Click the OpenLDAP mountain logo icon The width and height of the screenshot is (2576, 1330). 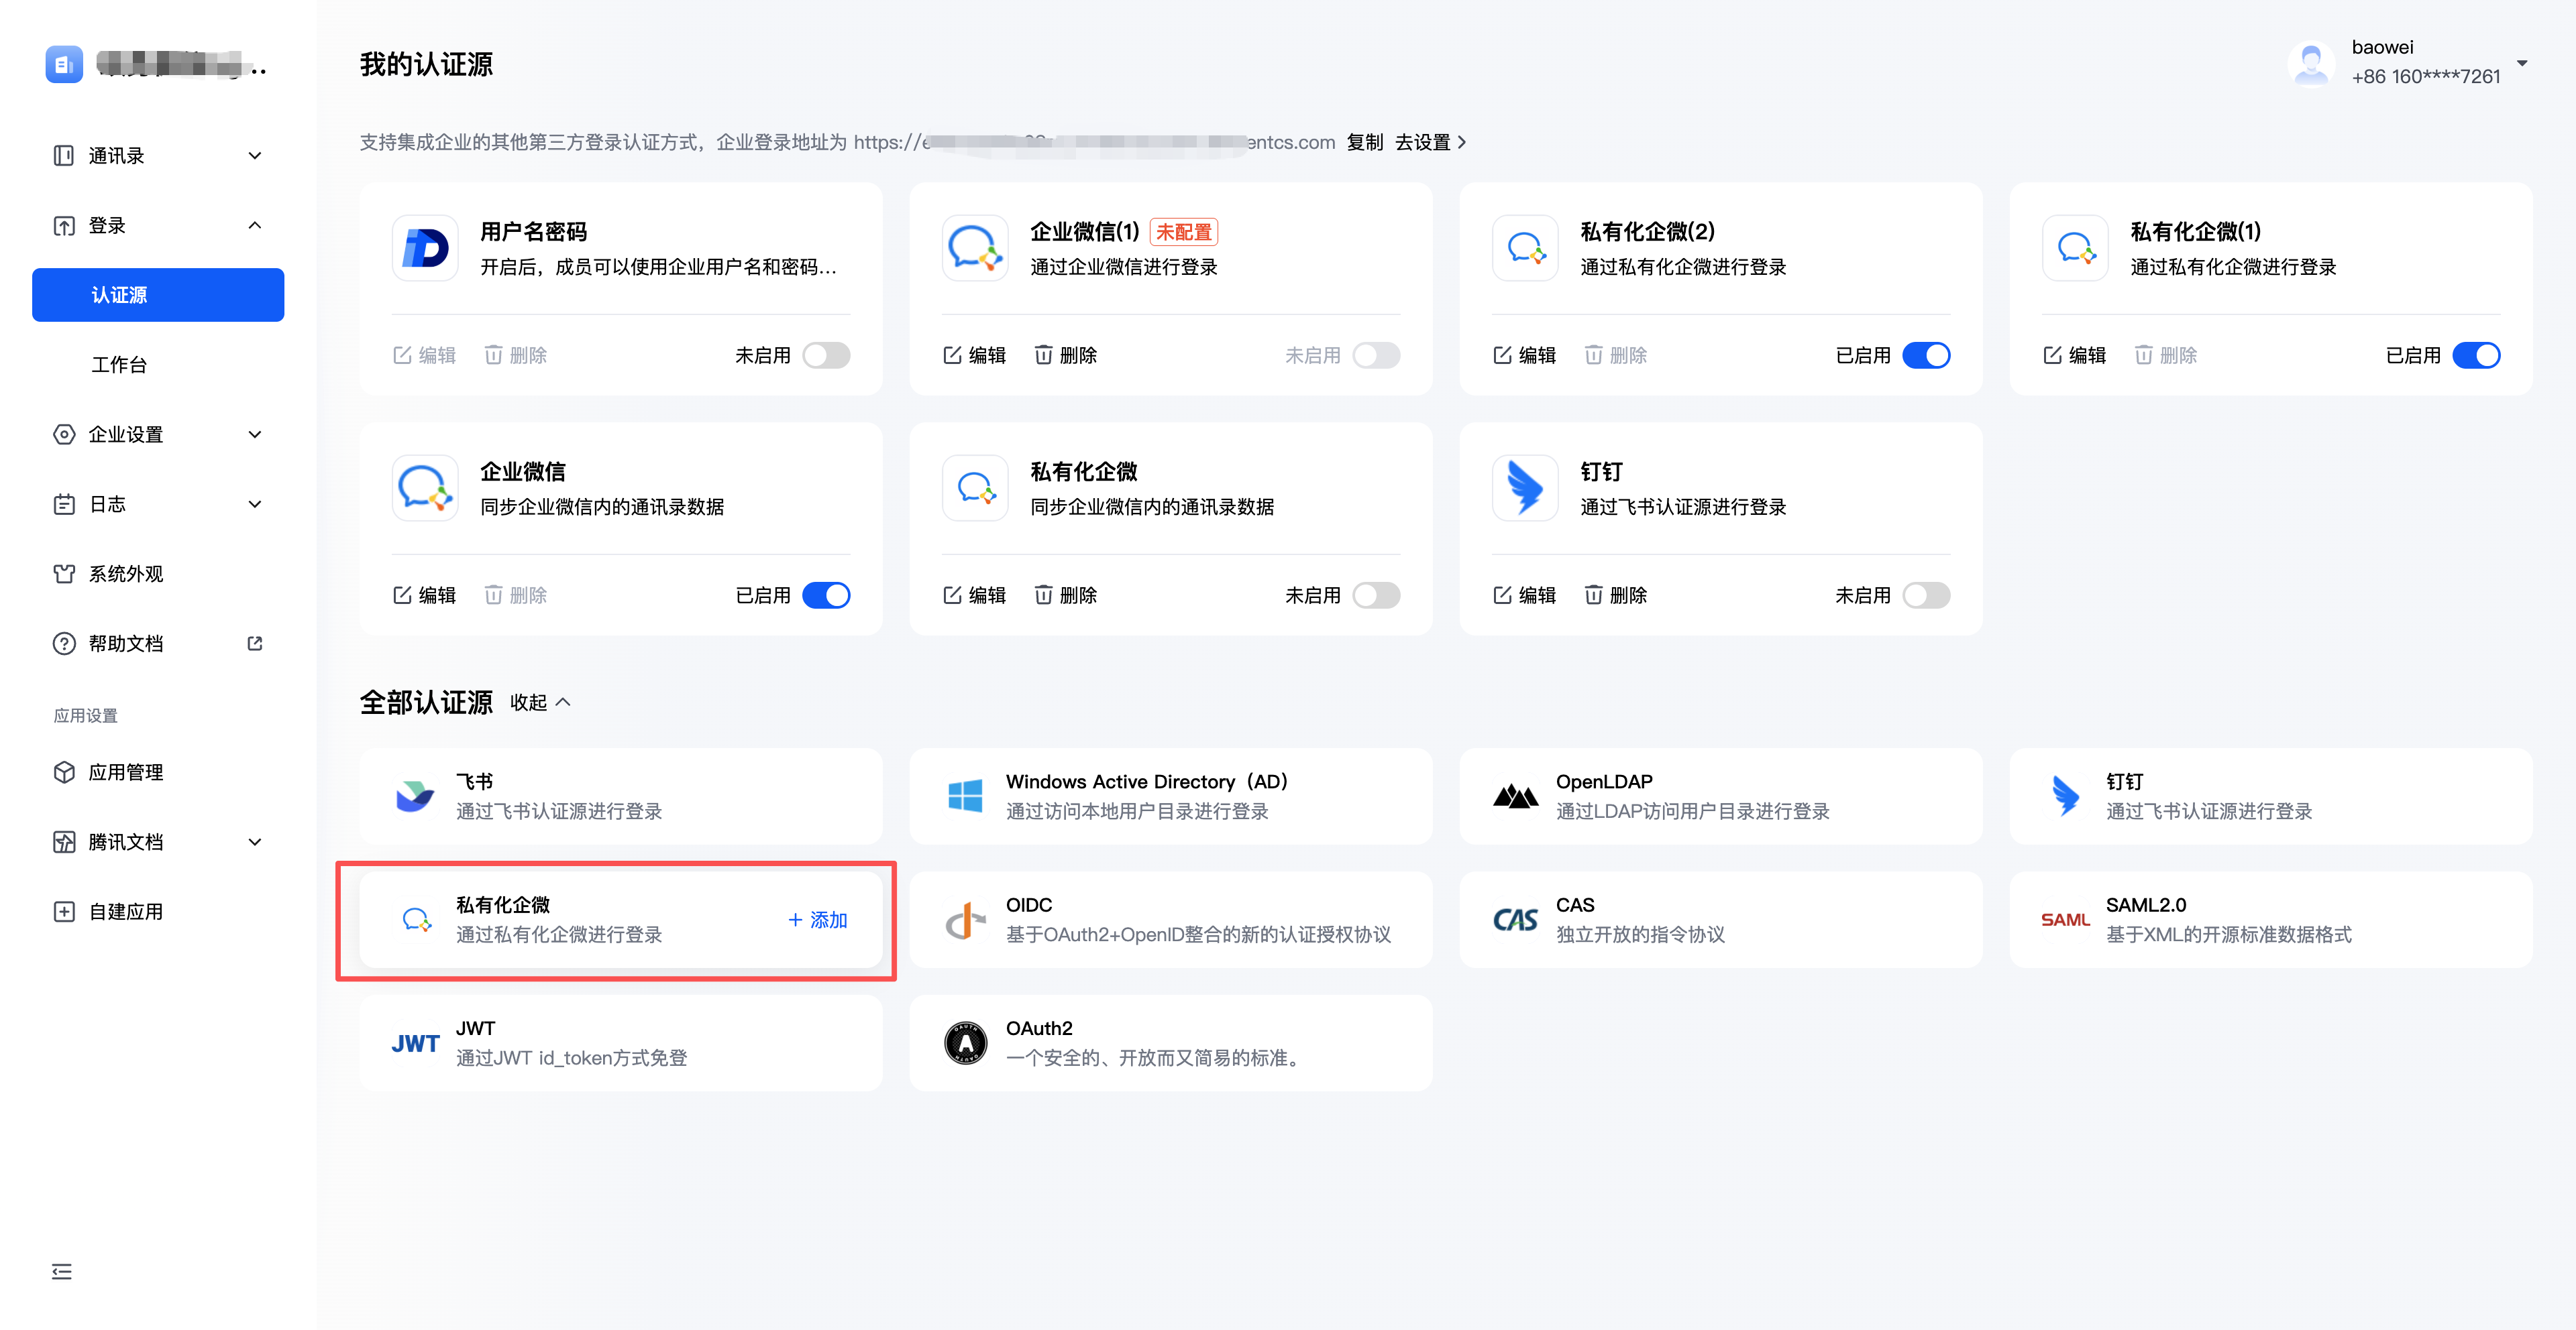coord(1515,796)
